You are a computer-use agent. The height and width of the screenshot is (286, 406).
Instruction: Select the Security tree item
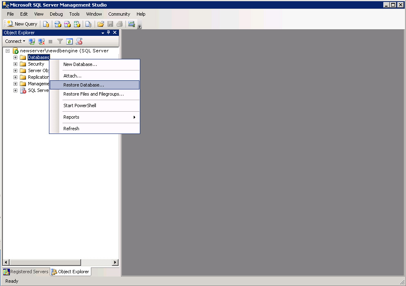(x=36, y=64)
